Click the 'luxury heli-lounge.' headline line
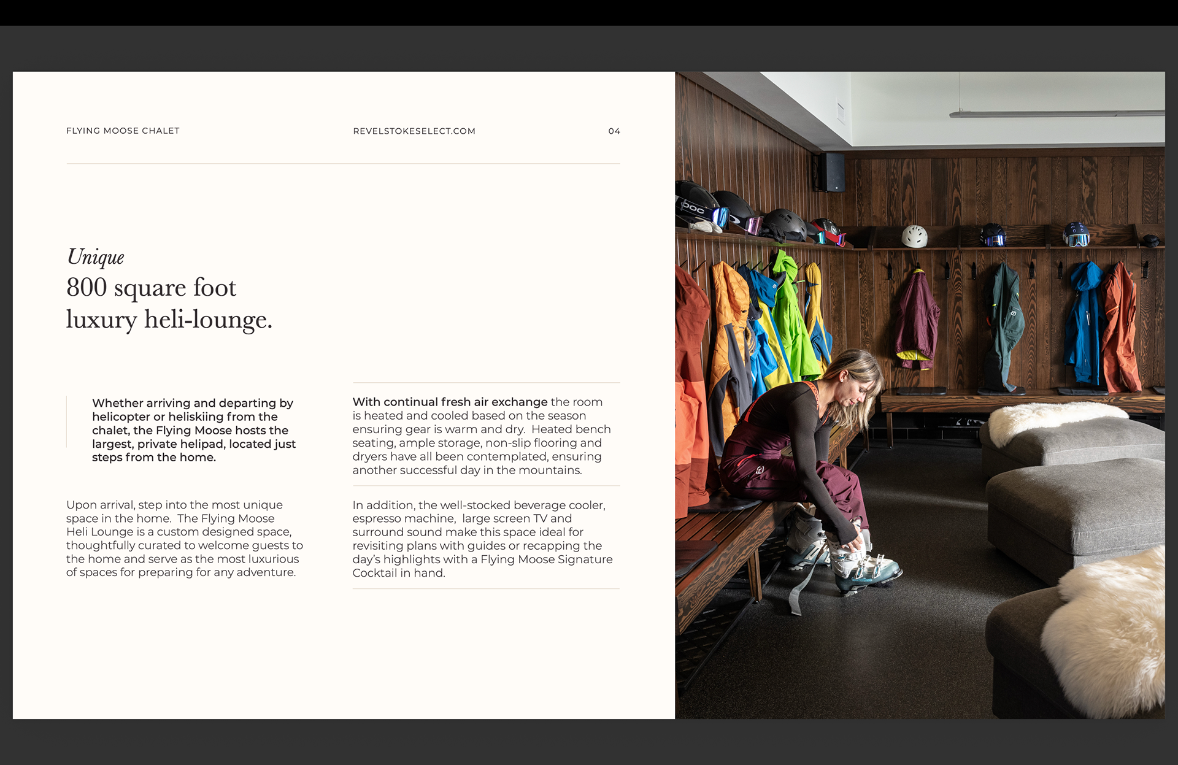 point(169,320)
